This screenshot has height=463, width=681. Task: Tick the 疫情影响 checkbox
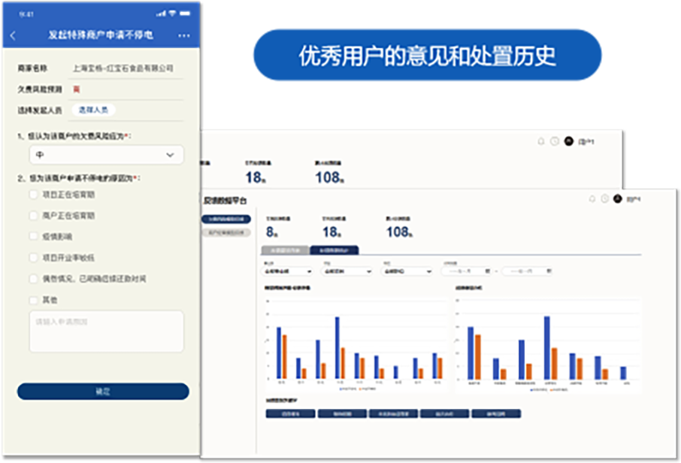pyautogui.click(x=33, y=237)
